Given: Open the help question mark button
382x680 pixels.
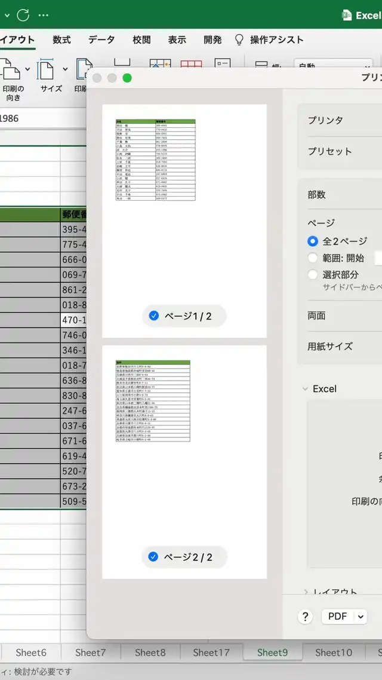Looking at the screenshot, I should click(x=305, y=617).
